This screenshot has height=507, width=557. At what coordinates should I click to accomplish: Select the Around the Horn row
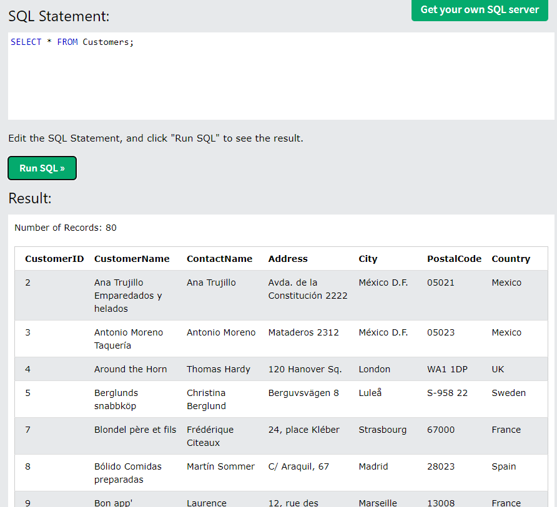[281, 369]
